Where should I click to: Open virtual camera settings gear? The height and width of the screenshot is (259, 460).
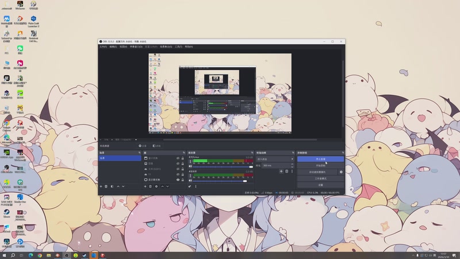(341, 172)
